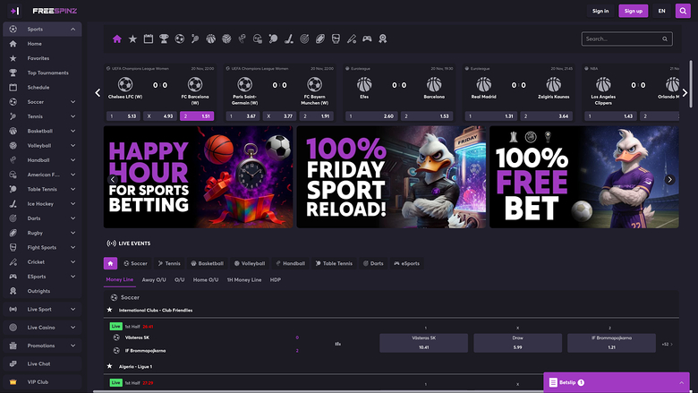Filter live events by Soccer
The width and height of the screenshot is (698, 393).
click(135, 263)
